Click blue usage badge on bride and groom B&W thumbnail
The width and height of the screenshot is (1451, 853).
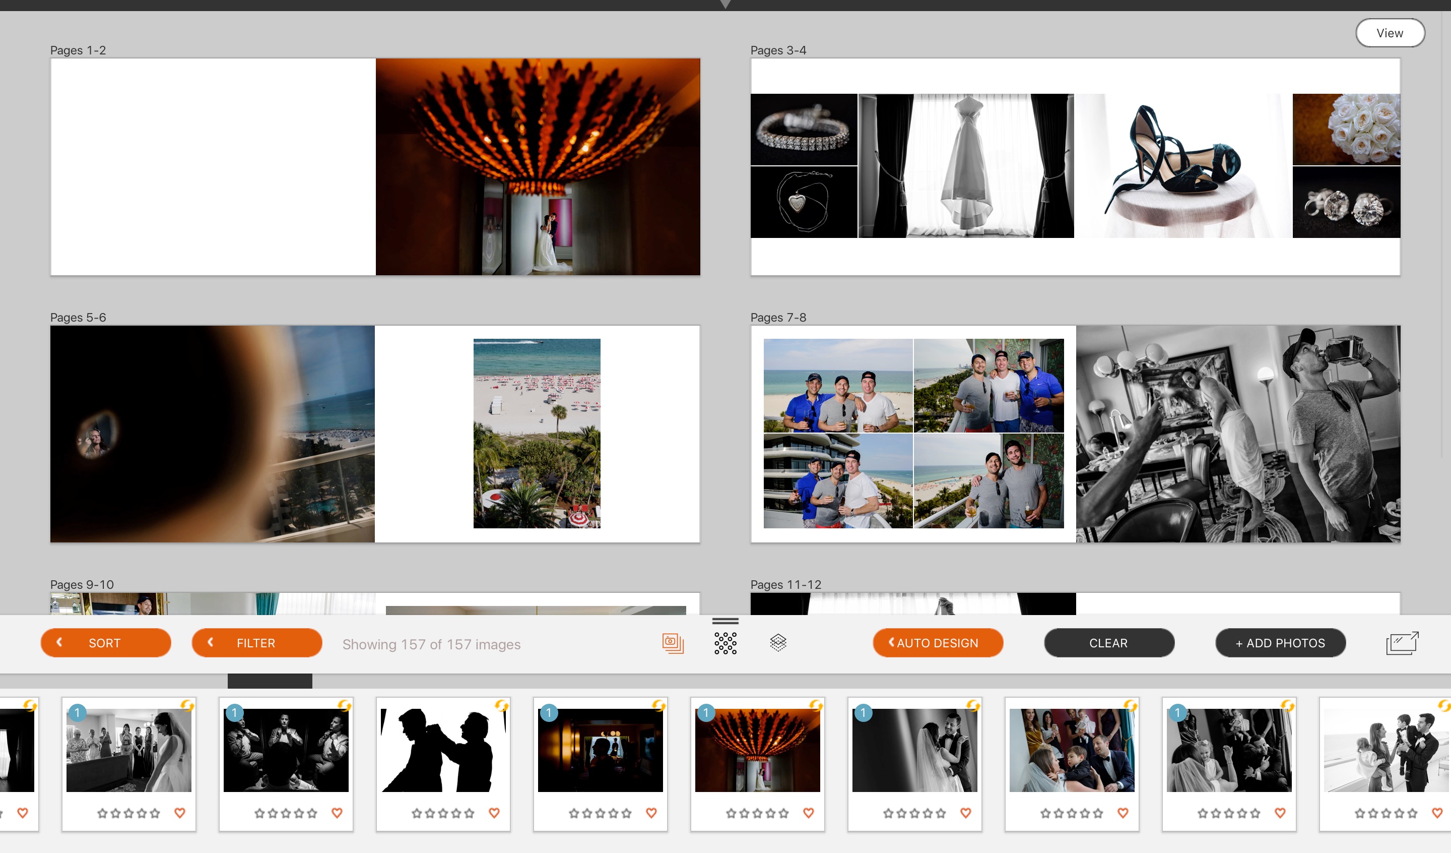pos(863,713)
